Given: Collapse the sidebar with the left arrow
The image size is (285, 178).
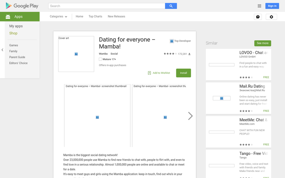Looking at the screenshot, I should coord(2,50).
